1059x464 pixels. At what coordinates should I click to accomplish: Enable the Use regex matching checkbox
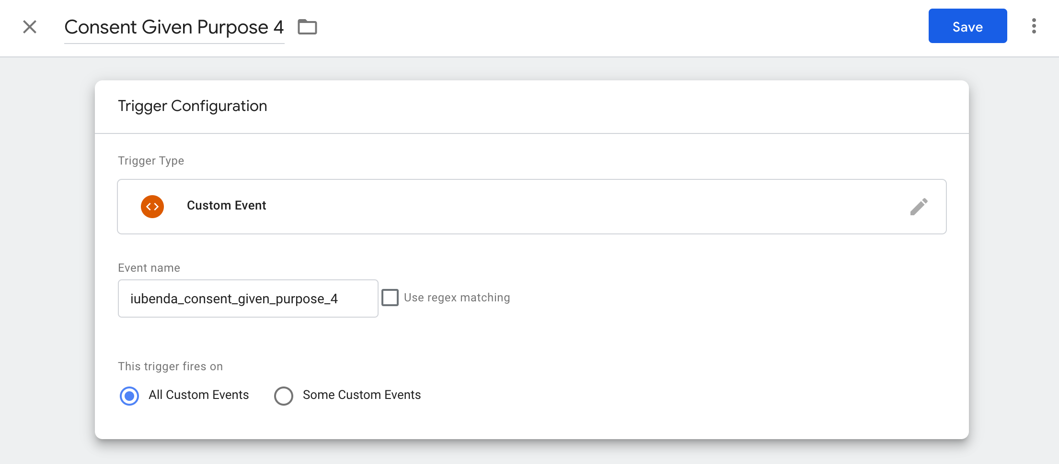[x=390, y=298]
